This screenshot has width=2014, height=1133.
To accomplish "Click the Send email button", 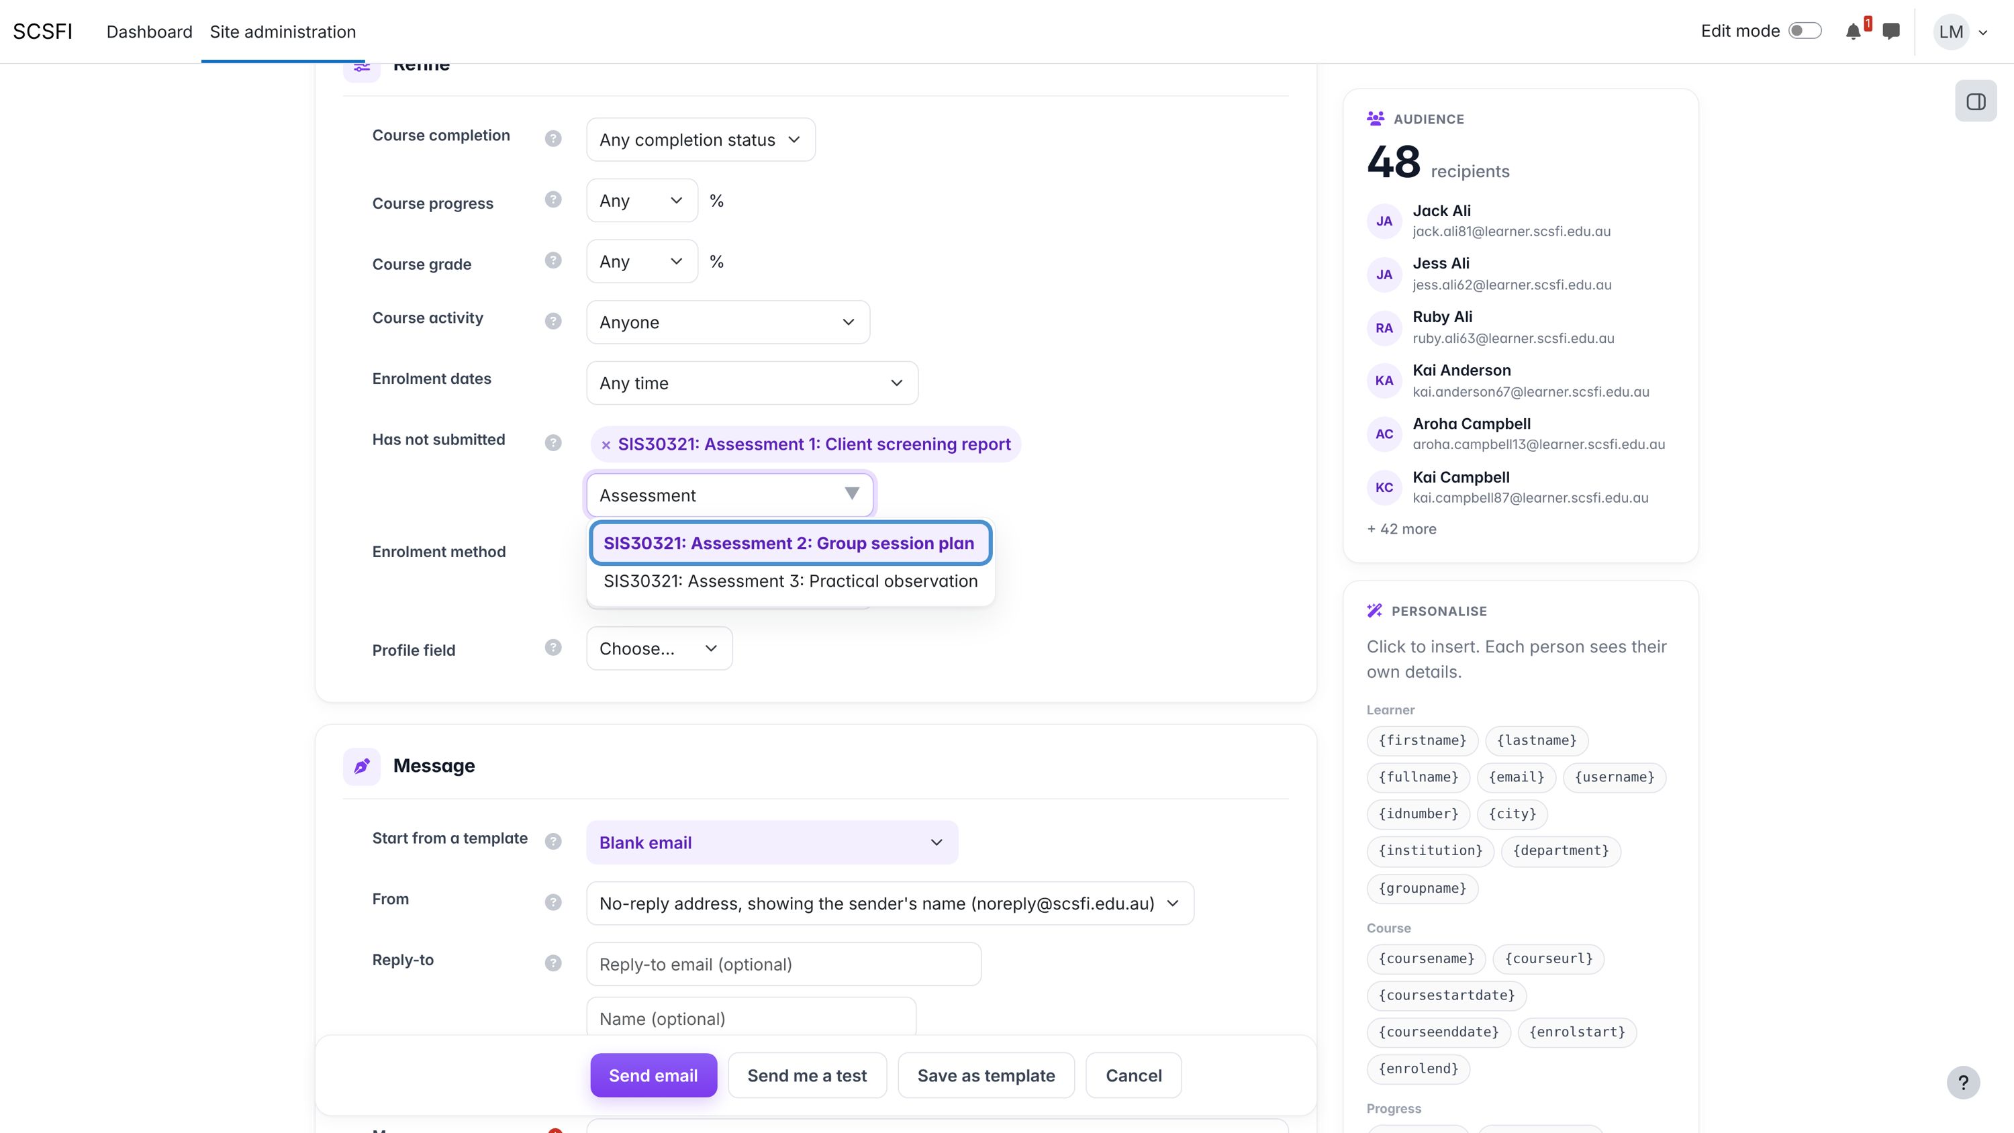I will coord(654,1075).
